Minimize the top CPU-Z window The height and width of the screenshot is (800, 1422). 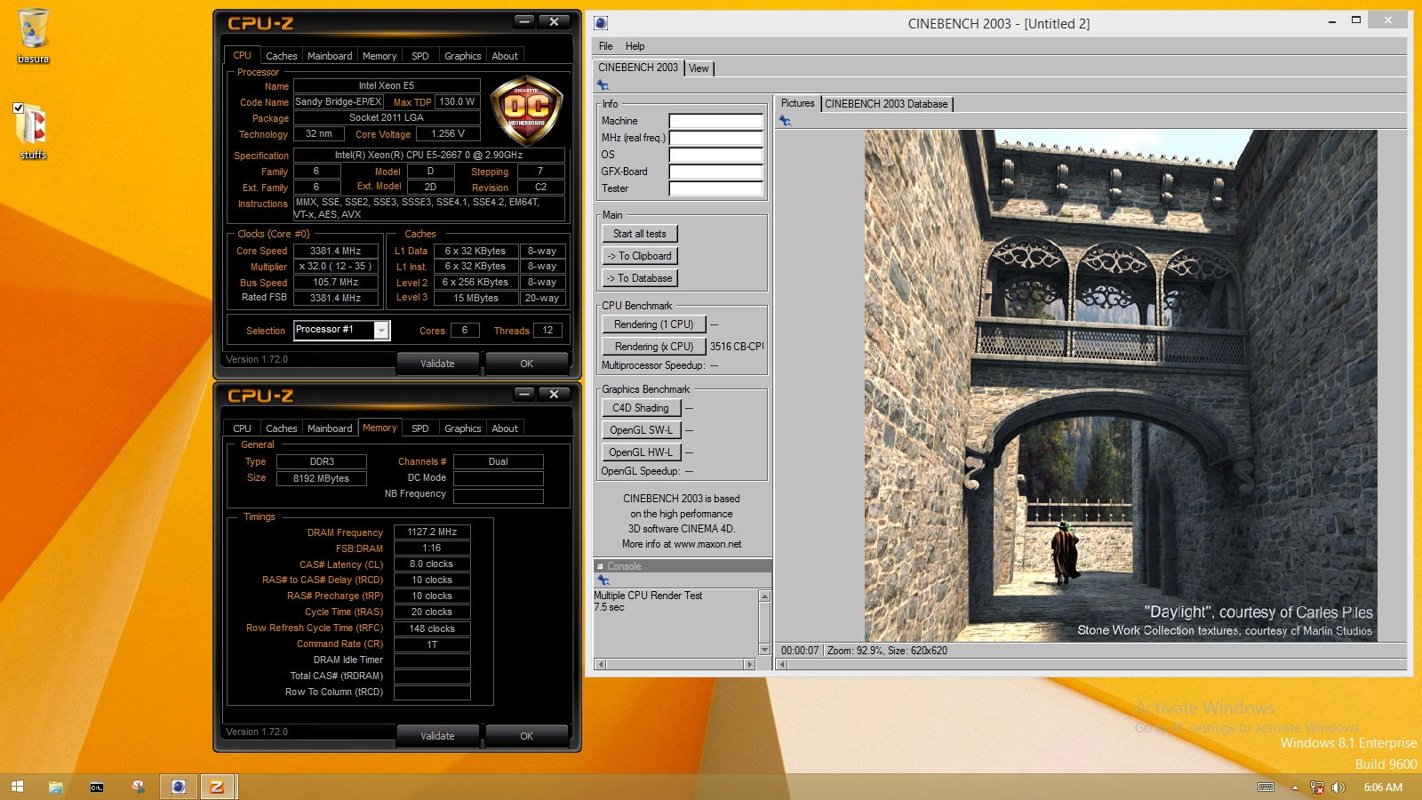pos(525,22)
